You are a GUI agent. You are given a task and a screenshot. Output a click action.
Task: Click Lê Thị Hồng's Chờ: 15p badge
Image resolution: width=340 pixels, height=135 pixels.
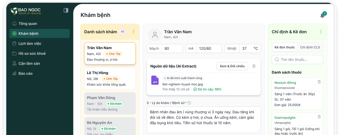pyautogui.click(x=110, y=79)
